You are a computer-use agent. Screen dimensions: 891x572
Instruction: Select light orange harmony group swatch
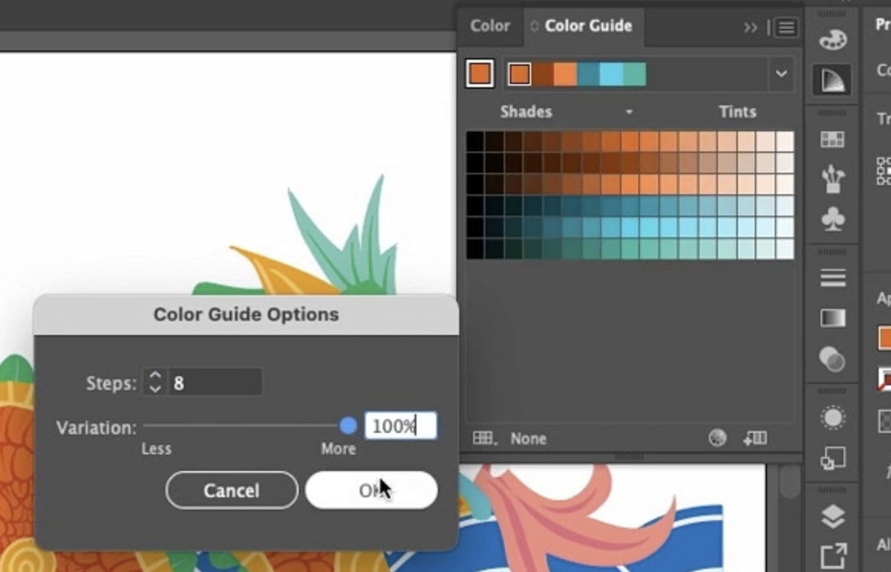click(566, 74)
